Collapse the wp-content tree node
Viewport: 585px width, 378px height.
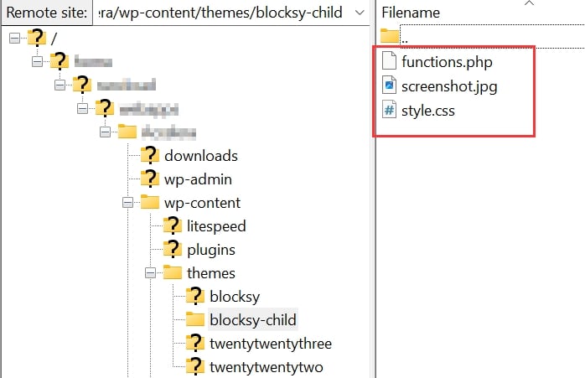128,202
